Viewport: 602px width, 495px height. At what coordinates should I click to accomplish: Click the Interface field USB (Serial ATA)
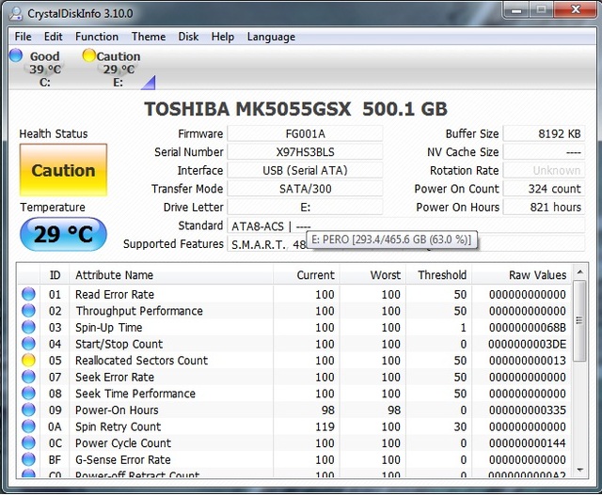coord(305,170)
